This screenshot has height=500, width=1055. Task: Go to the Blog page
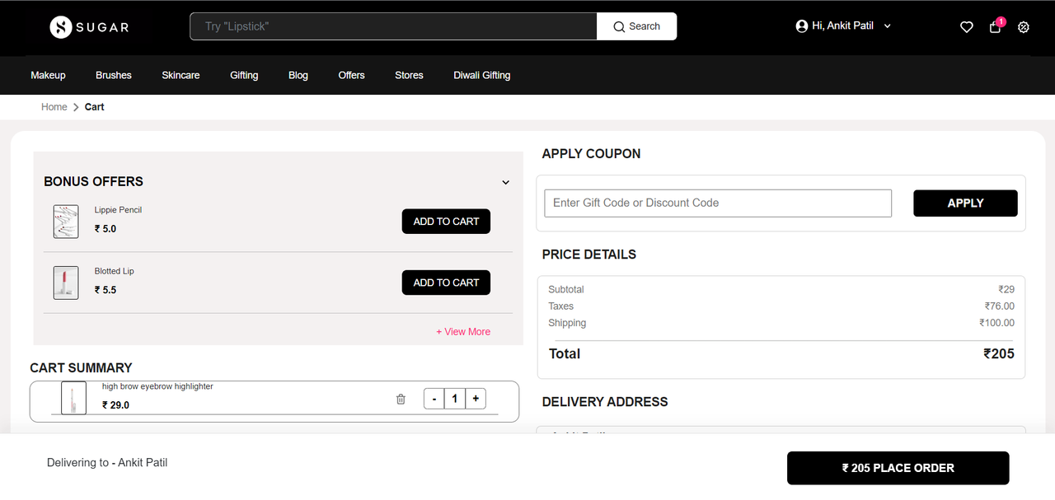pos(298,75)
